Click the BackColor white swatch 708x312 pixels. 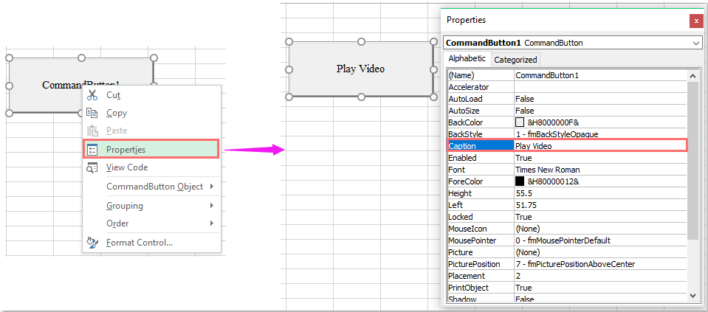[x=520, y=122]
